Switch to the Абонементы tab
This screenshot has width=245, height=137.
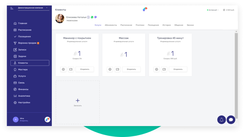point(111,25)
